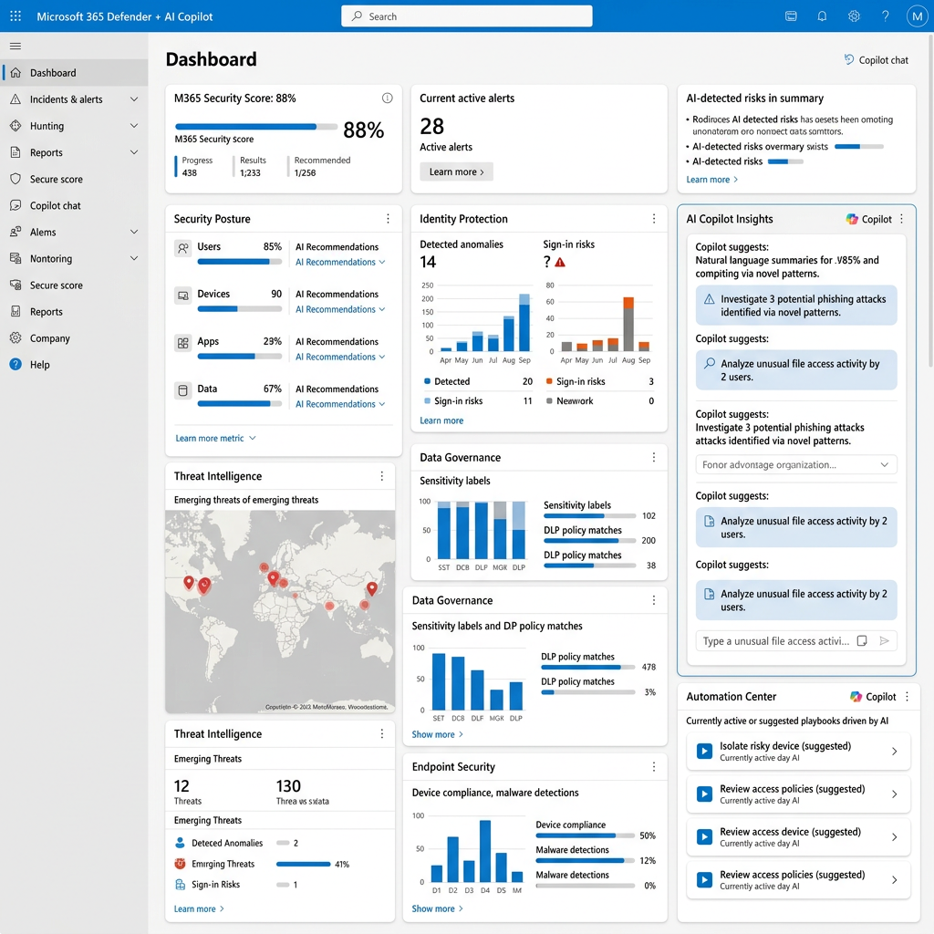Open Identity Protection card options menu
The height and width of the screenshot is (934, 934).
click(x=653, y=219)
